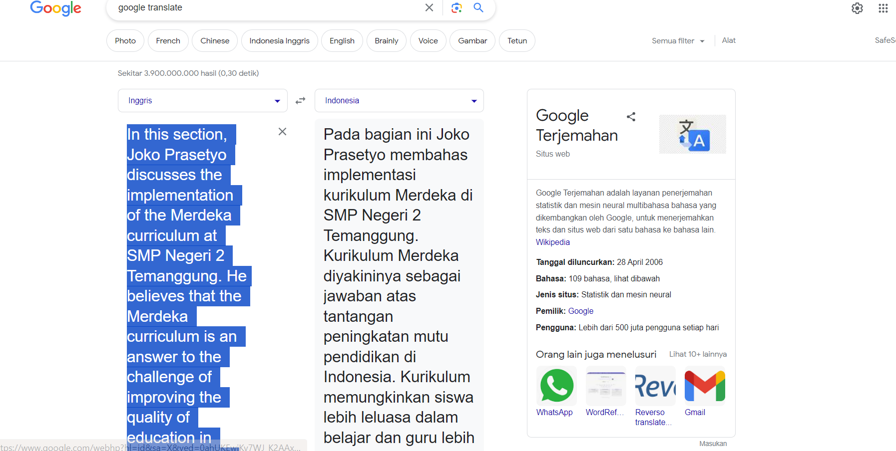
Task: Click the Orang lain juga menelusuri heading
Action: [x=596, y=354]
